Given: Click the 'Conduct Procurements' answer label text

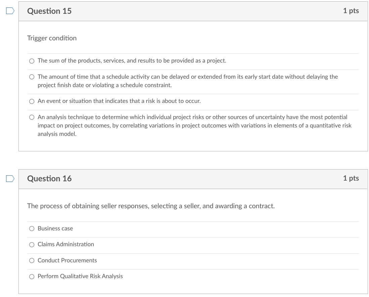Looking at the screenshot, I should click(x=67, y=260).
